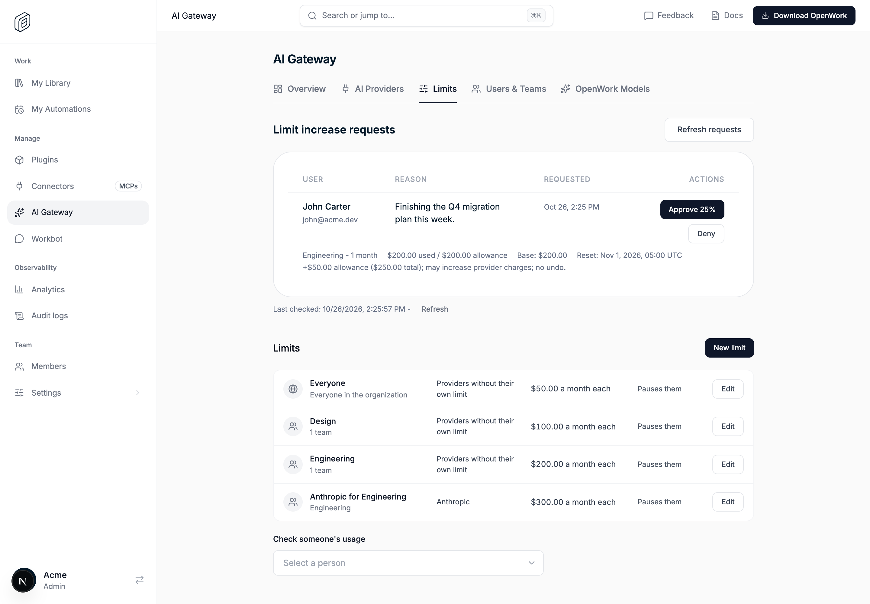This screenshot has height=604, width=870.
Task: Open My Library from sidebar
Action: click(x=78, y=83)
